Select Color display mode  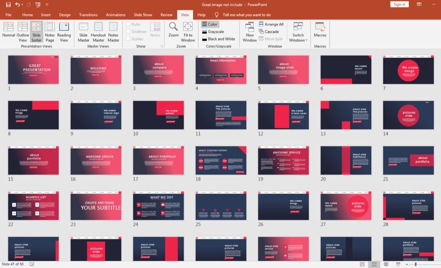pyautogui.click(x=210, y=24)
